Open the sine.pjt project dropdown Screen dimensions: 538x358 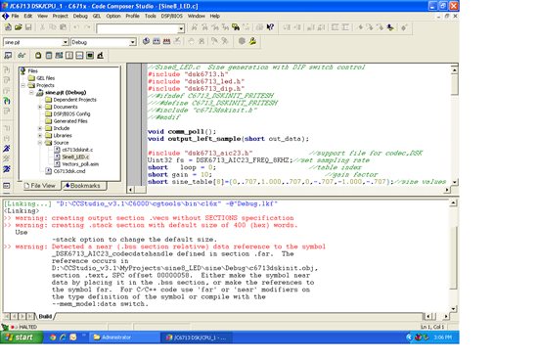click(66, 42)
